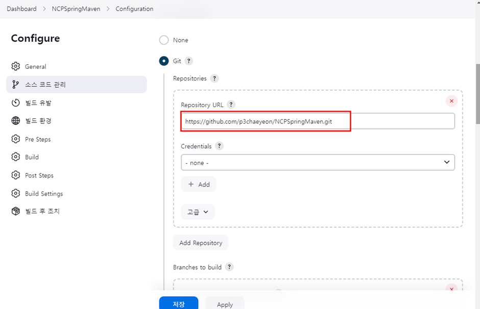Open help for Credentials
This screenshot has width=480, height=309.
[x=219, y=146]
